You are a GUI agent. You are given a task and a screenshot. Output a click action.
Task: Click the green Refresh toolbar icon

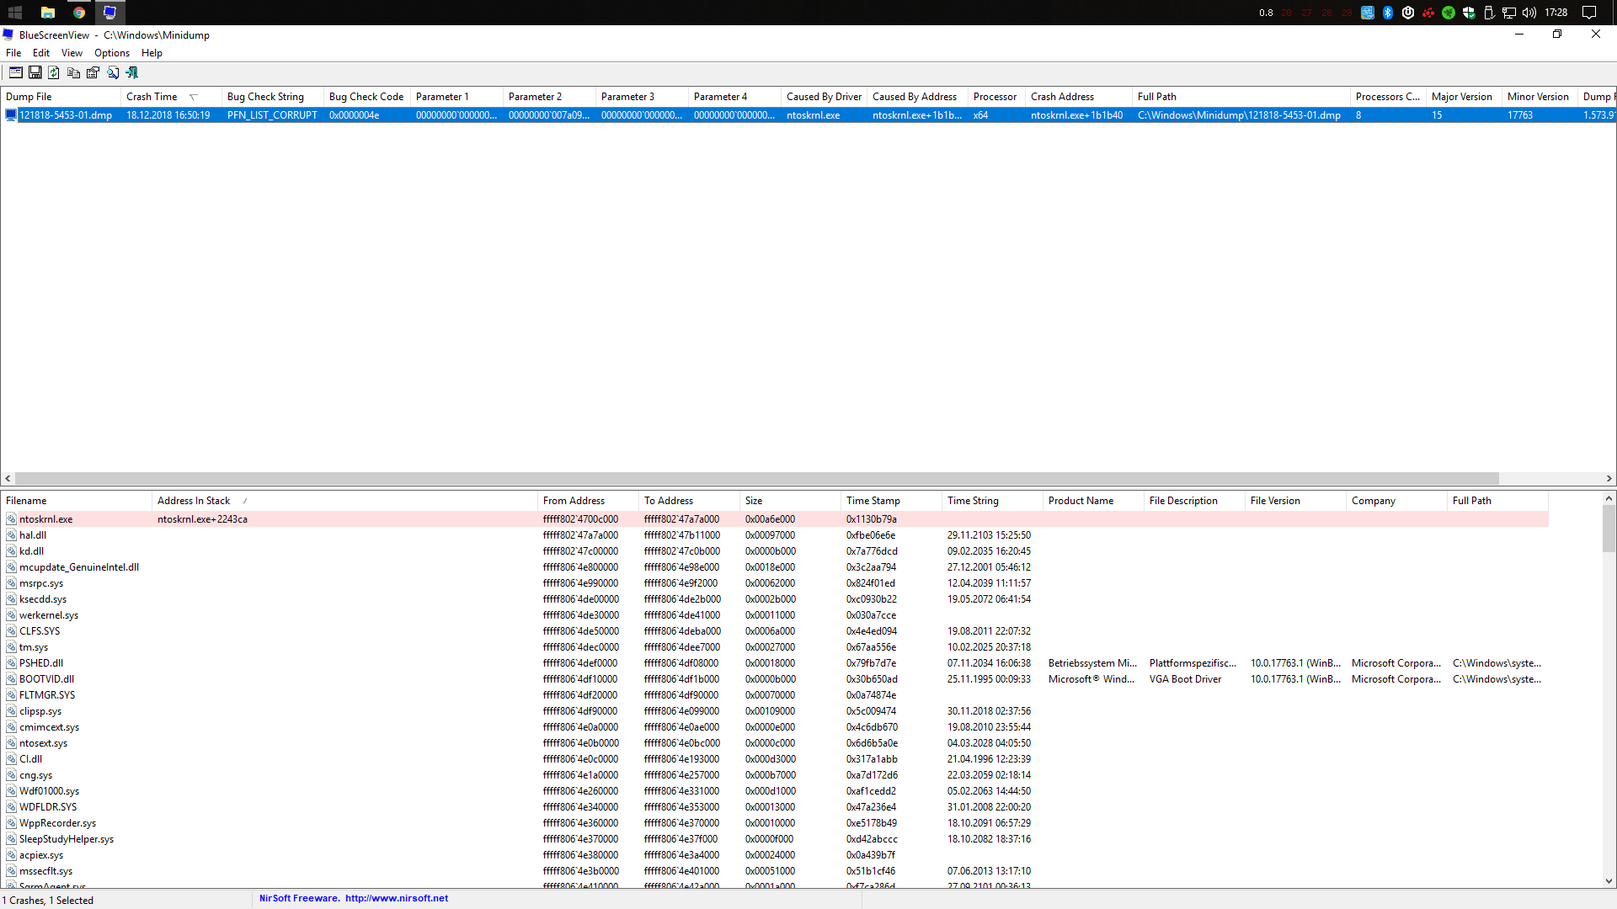tap(54, 73)
